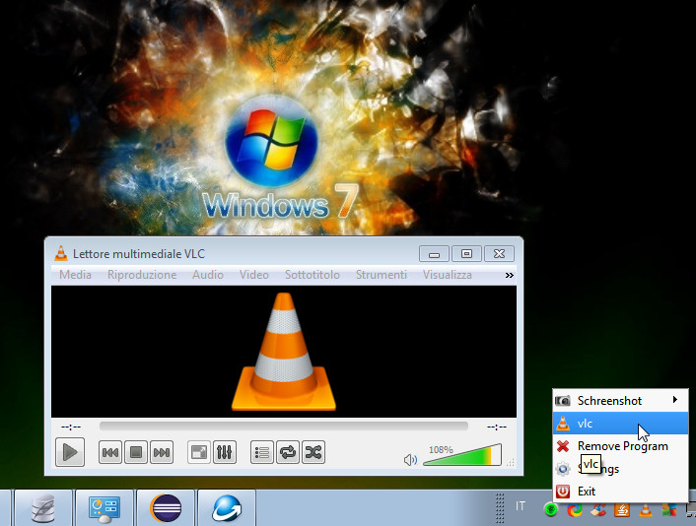Open the Sottotitolo menu
This screenshot has height=526, width=696.
tap(313, 275)
